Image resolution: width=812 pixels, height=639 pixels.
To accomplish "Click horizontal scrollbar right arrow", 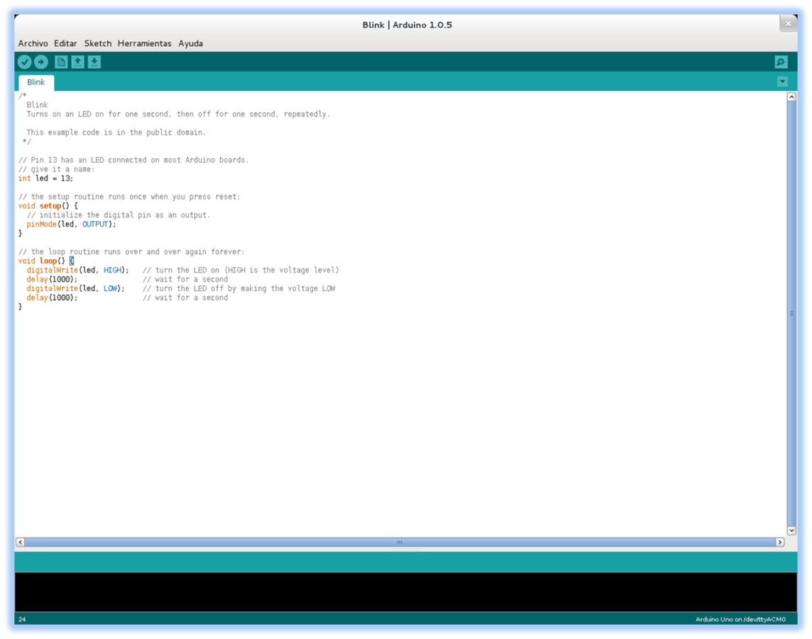I will click(780, 542).
